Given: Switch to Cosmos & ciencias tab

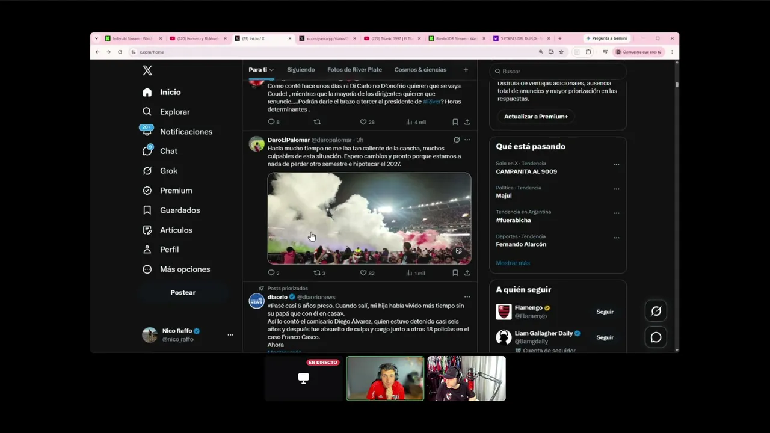Looking at the screenshot, I should (x=420, y=70).
